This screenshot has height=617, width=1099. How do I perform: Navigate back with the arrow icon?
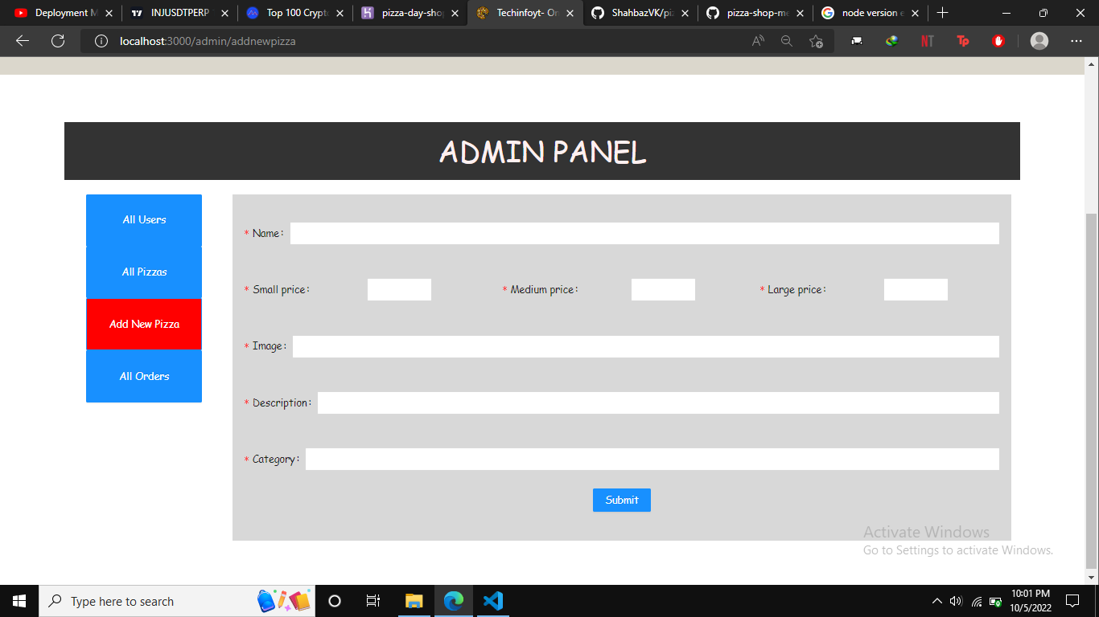coord(22,40)
